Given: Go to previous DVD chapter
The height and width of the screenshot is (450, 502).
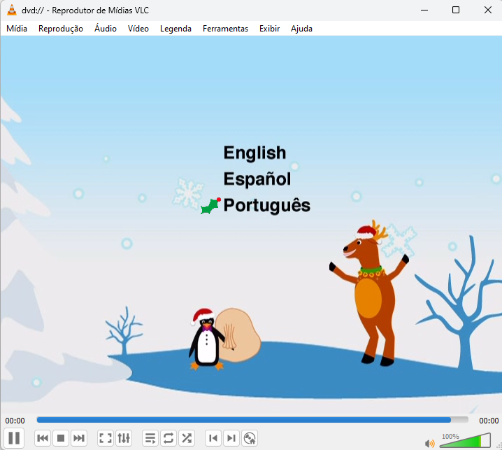Looking at the screenshot, I should (x=213, y=438).
